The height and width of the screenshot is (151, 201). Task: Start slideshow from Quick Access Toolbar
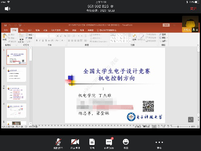point(20,25)
